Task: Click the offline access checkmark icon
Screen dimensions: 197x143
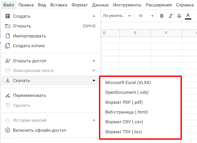Action: point(7,130)
